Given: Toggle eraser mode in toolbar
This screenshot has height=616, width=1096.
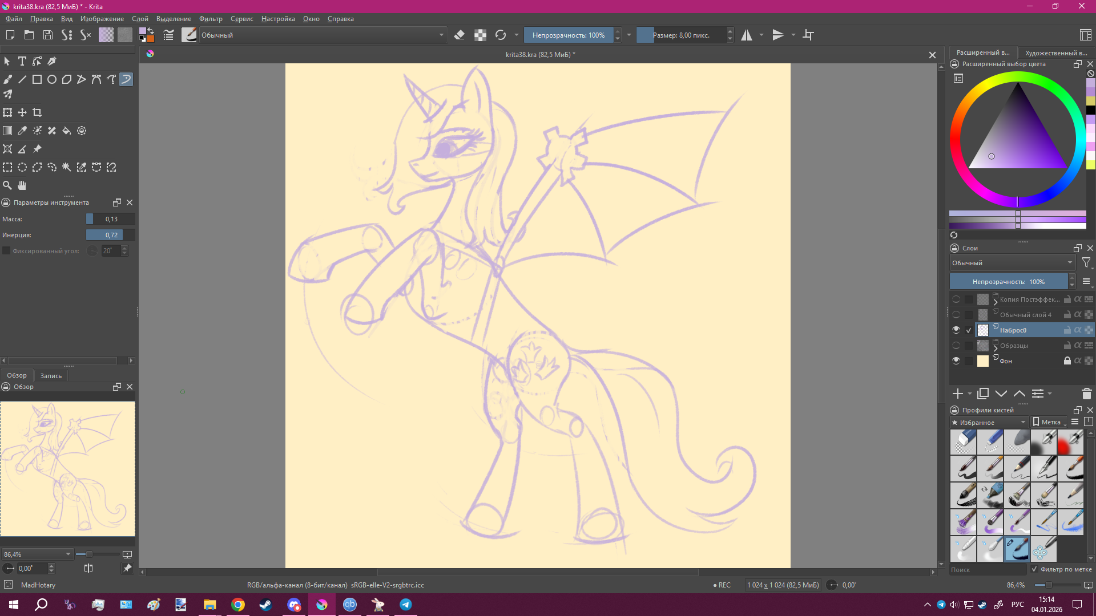Looking at the screenshot, I should [x=459, y=35].
